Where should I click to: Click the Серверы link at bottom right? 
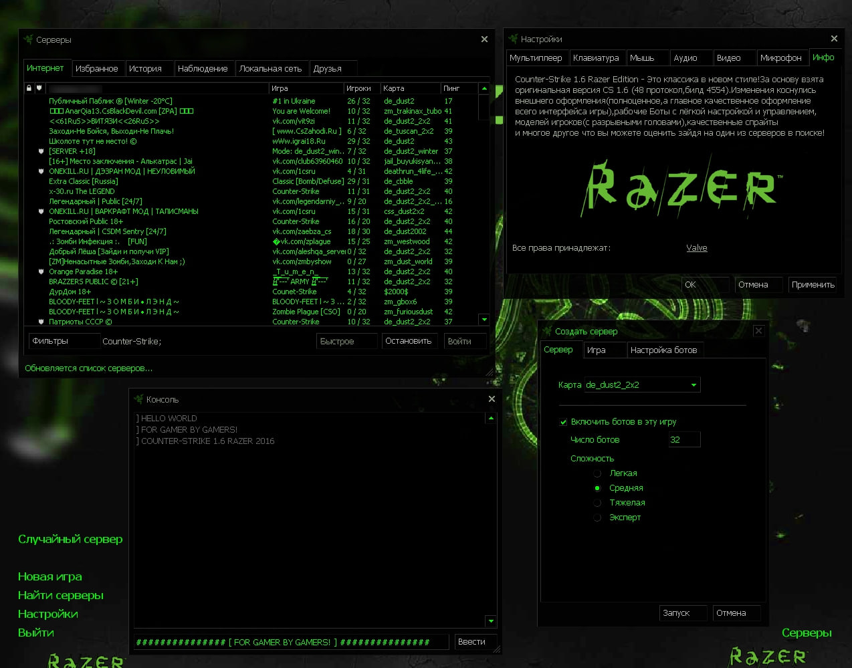coord(807,633)
